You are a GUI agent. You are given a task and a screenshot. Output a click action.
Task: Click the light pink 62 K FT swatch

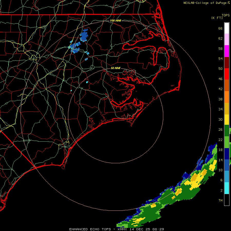click(x=227, y=39)
